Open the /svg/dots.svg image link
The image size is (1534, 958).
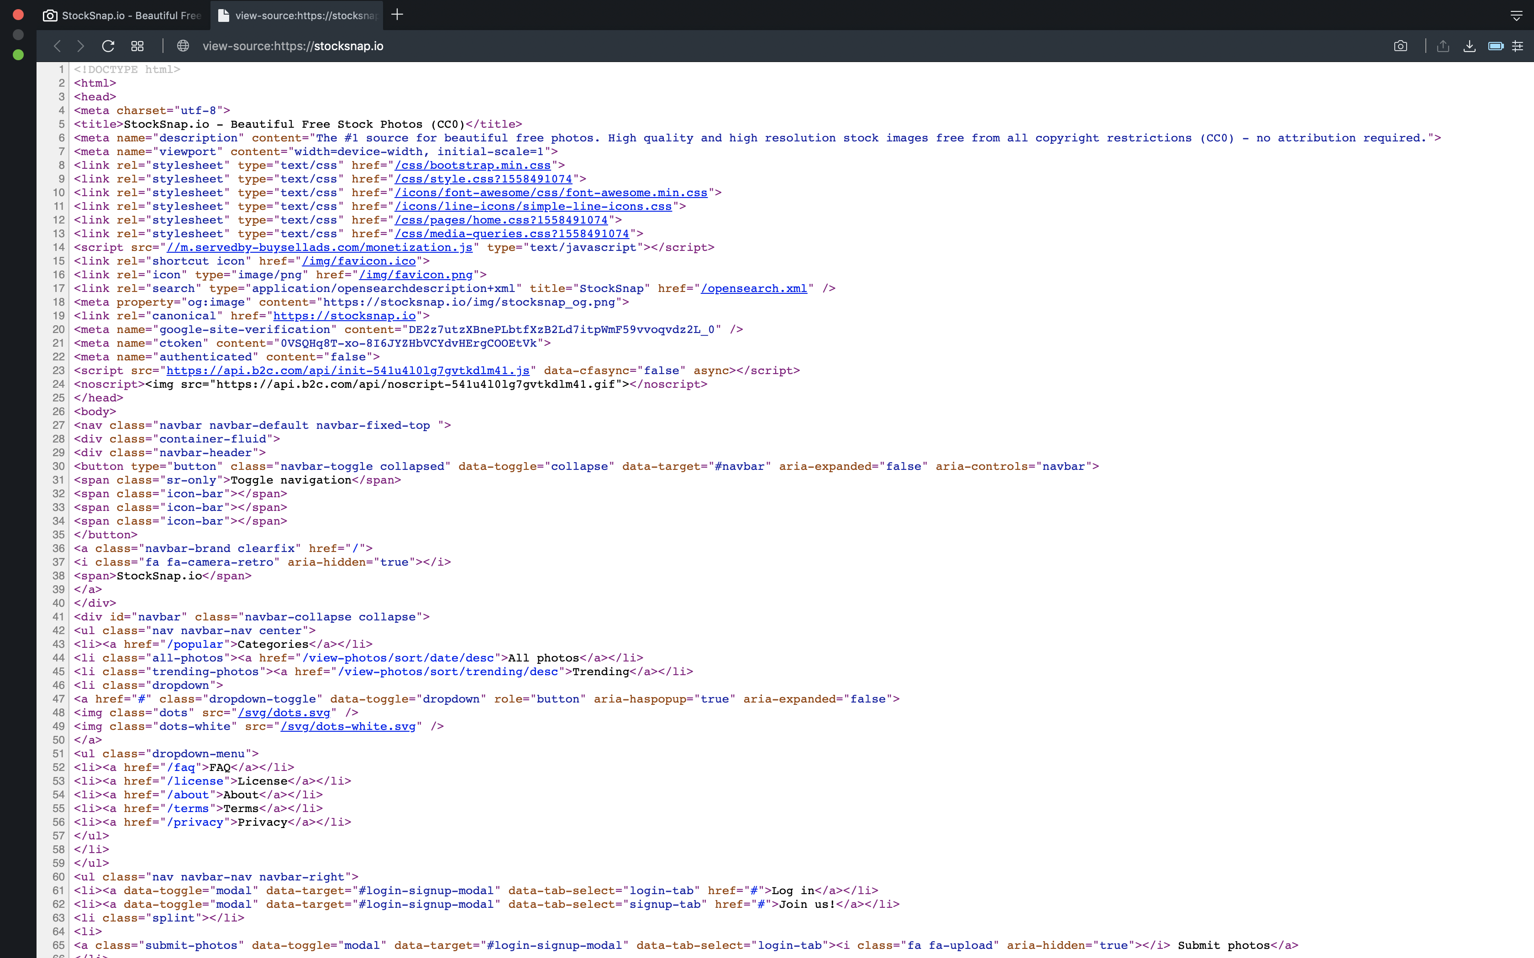click(284, 713)
